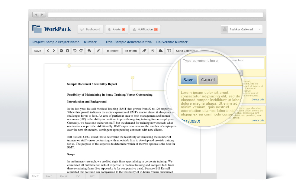
Task: Select the pencil annotation tool
Action: [x=98, y=51]
